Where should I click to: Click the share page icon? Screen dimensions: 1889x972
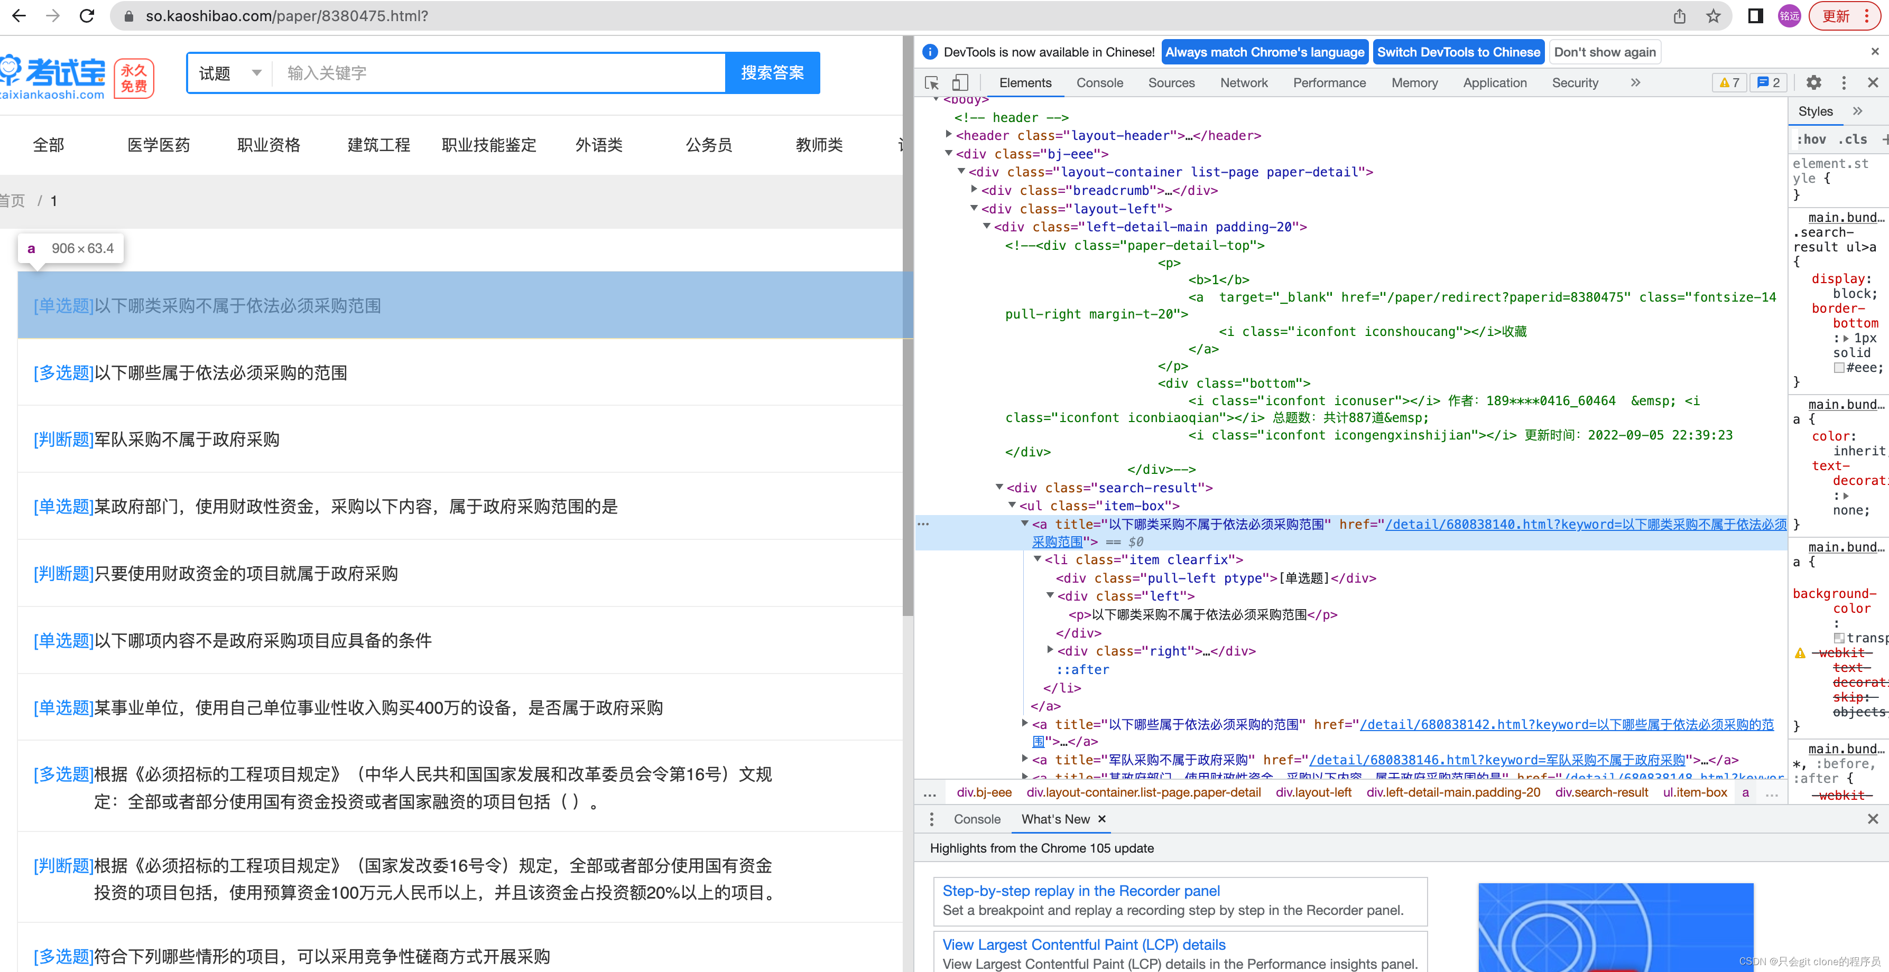click(1679, 16)
